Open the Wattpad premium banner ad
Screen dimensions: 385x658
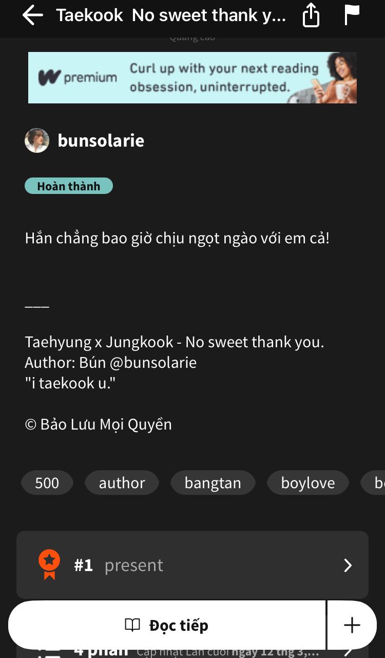click(x=192, y=78)
